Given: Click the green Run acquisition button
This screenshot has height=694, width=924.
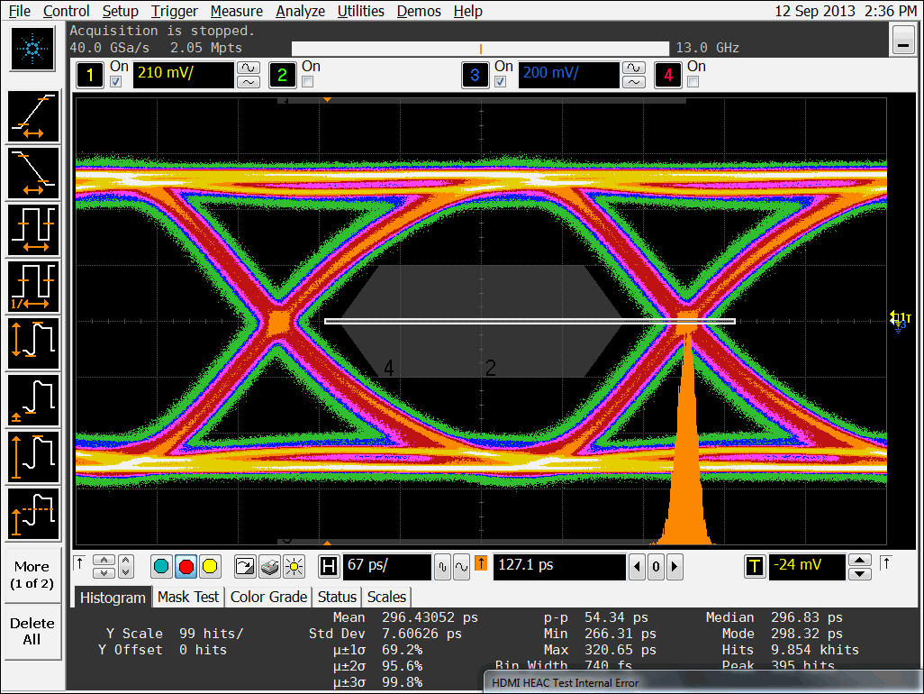Looking at the screenshot, I should tap(161, 566).
